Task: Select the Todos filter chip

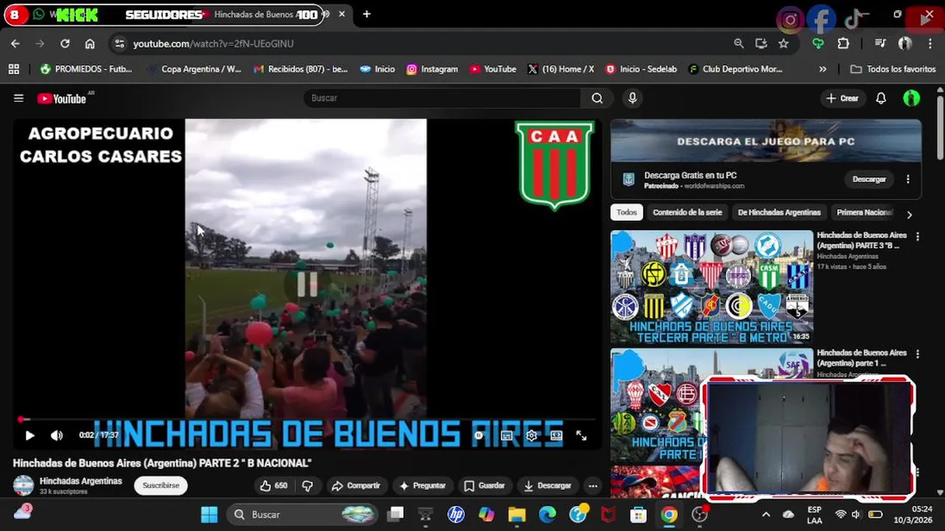Action: pos(626,212)
